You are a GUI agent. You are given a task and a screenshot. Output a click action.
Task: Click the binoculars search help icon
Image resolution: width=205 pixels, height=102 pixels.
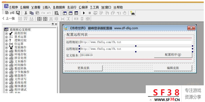(x=133, y=13)
